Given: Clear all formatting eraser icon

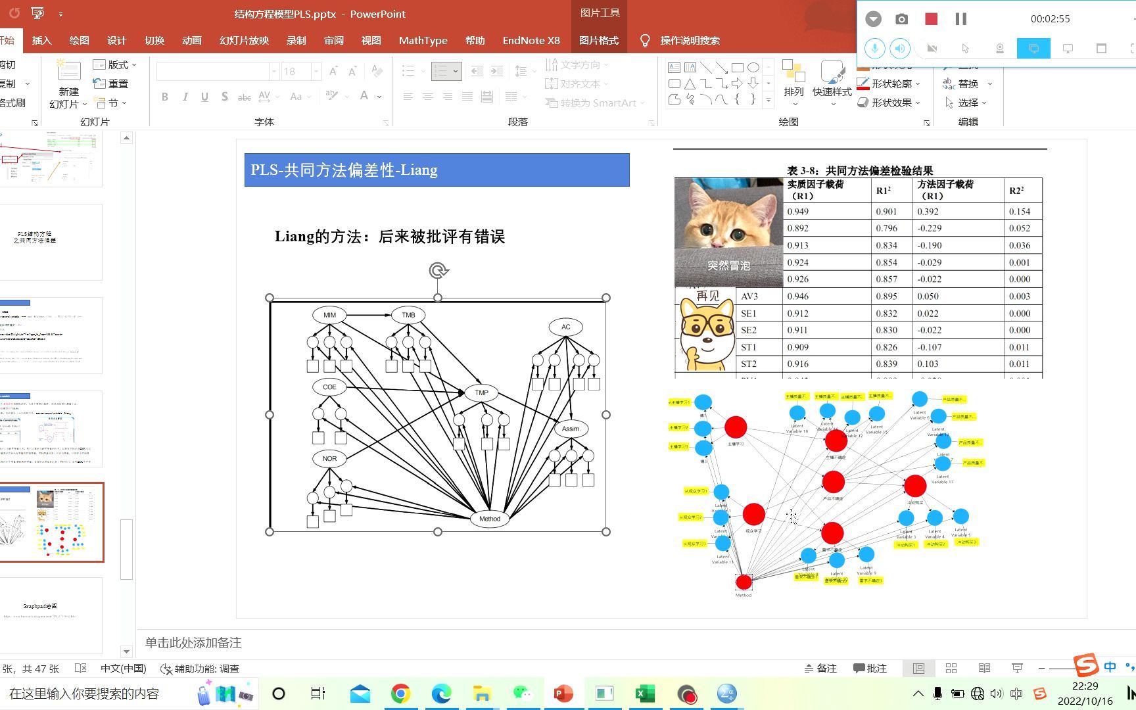Looking at the screenshot, I should click(377, 71).
